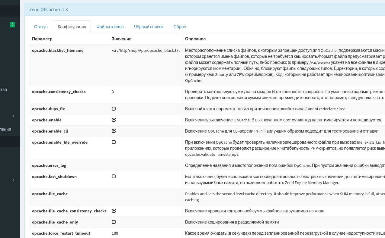
Task: Expand the lower sidebar chevron arrow
Action: coord(13,180)
